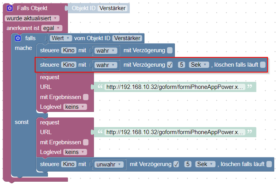The width and height of the screenshot is (278, 184).
Task: Click delay value 5 in wahr delayed block
Action: pos(181,65)
